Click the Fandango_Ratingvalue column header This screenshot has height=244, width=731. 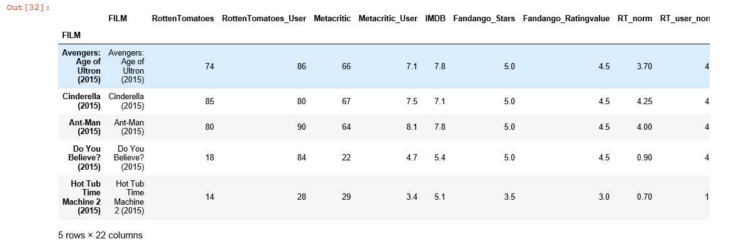[566, 19]
